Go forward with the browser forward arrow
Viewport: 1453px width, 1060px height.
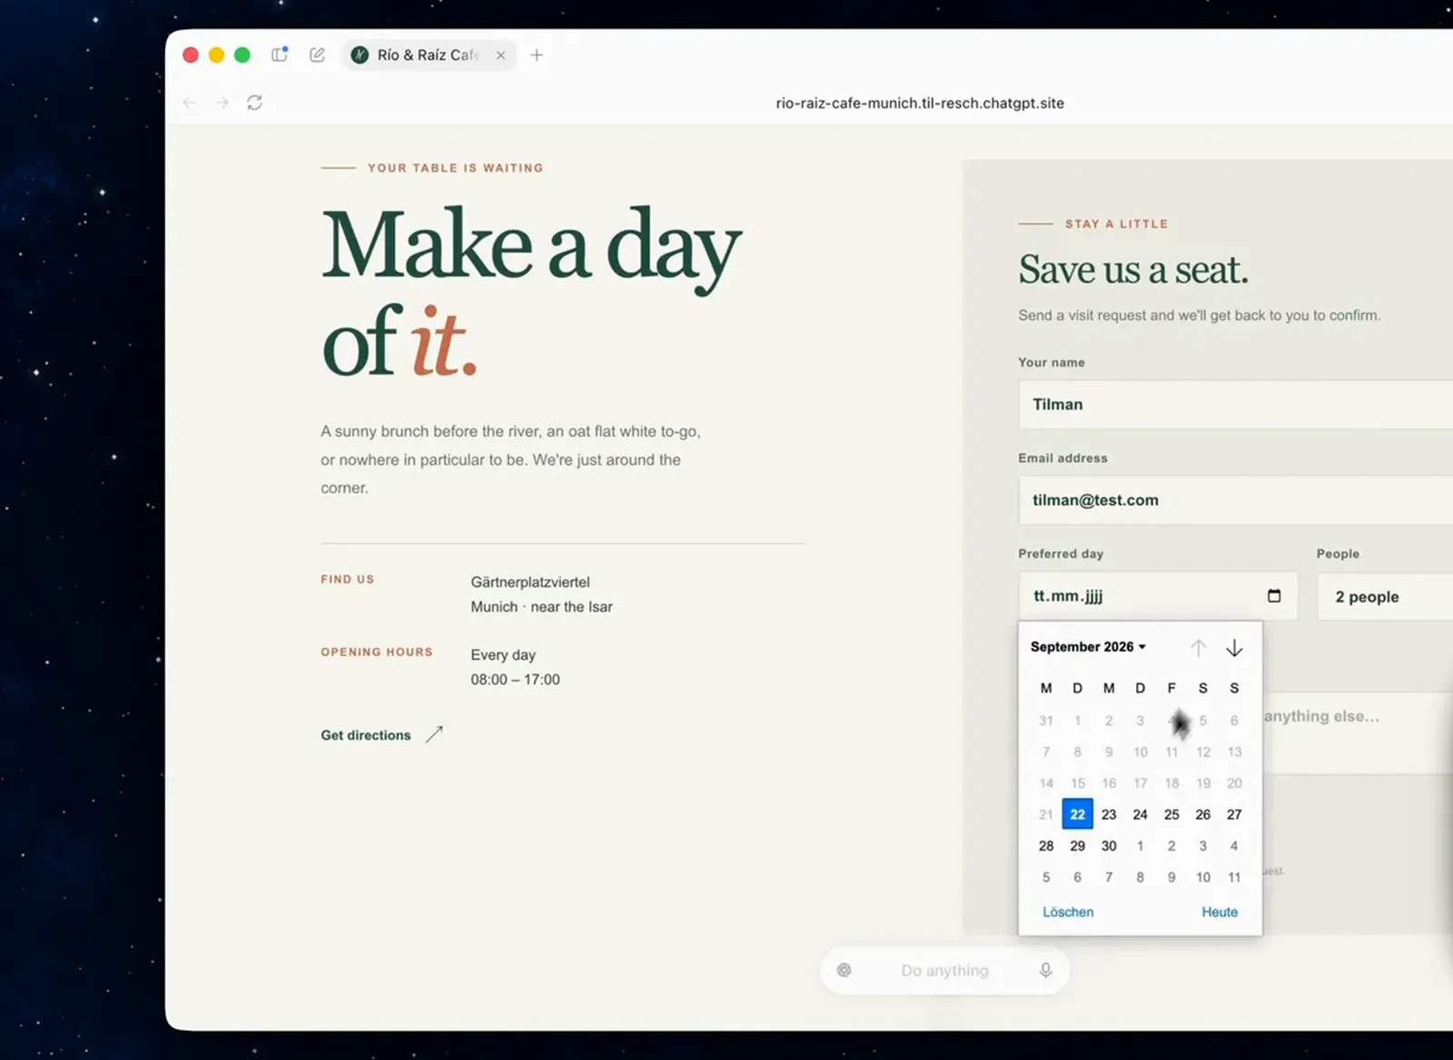[x=222, y=103]
